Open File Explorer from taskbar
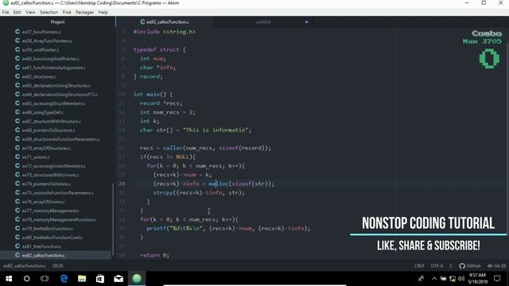 [82, 279]
